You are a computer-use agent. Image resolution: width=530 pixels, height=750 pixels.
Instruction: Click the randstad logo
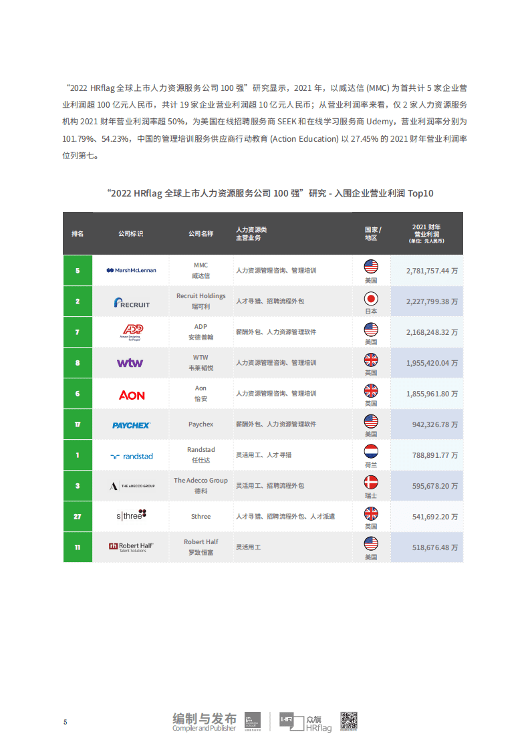pos(132,457)
